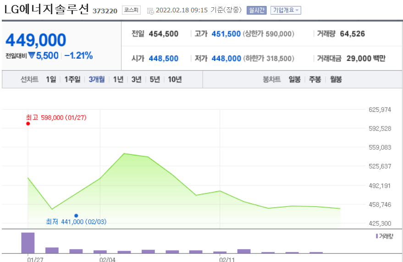Click the 최저 441,000 (02/03) label
The image size is (403, 262).
(x=76, y=222)
